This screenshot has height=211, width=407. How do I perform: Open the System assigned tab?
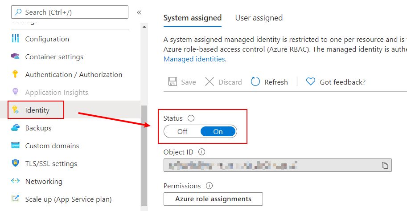pyautogui.click(x=192, y=18)
